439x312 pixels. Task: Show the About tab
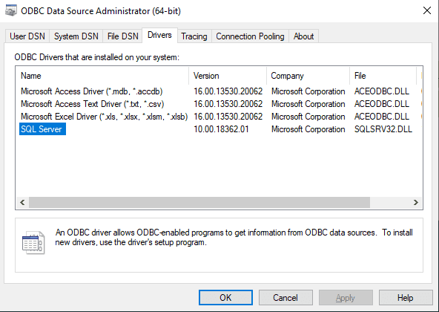coord(303,36)
